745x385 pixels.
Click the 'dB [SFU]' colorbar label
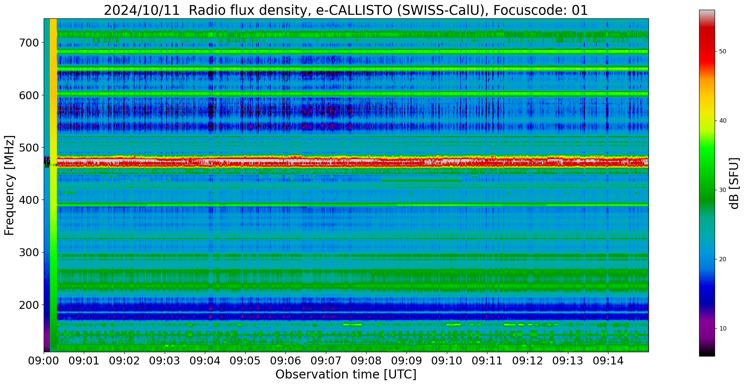(x=734, y=183)
